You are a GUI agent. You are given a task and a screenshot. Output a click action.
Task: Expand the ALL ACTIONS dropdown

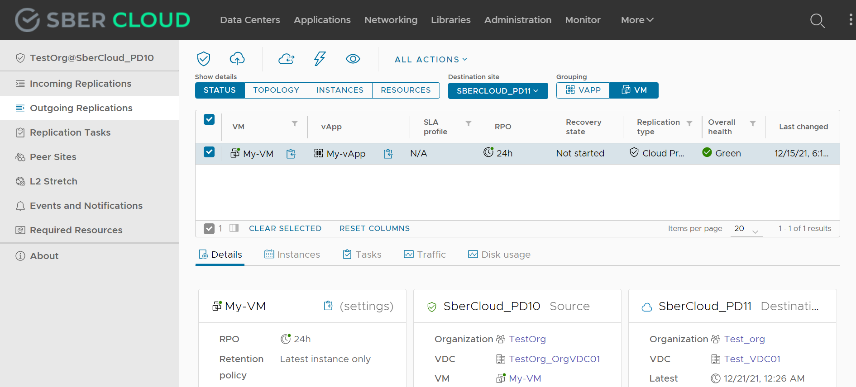coord(431,59)
